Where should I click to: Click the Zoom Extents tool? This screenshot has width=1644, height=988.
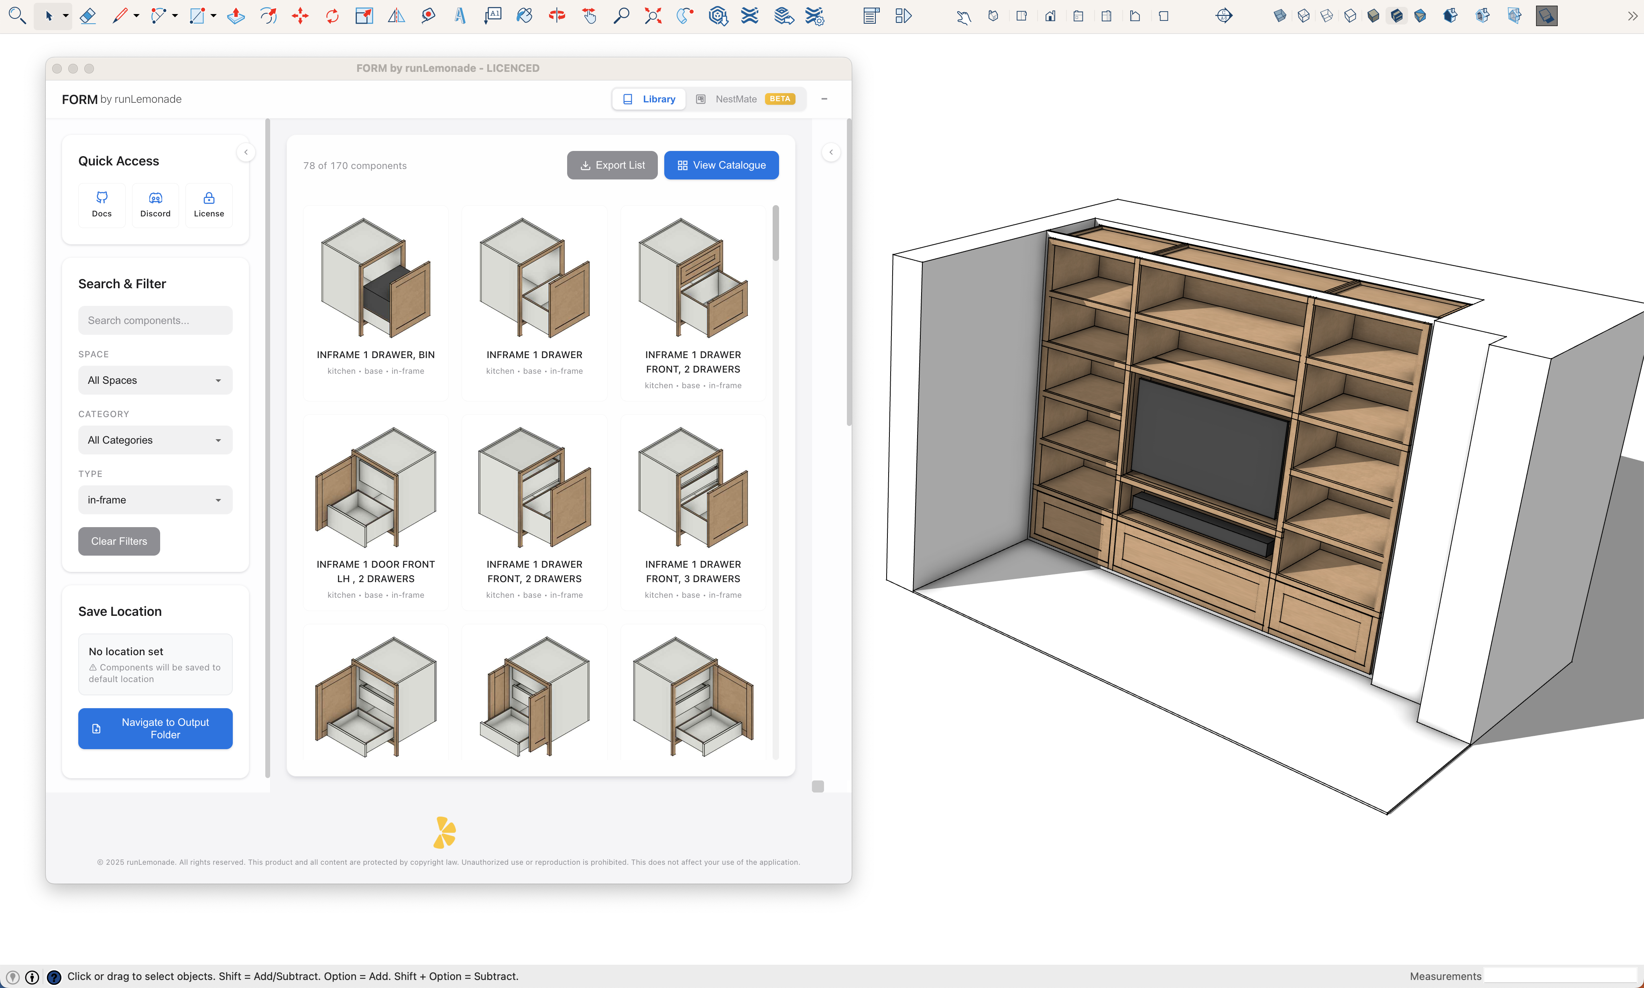coord(653,16)
